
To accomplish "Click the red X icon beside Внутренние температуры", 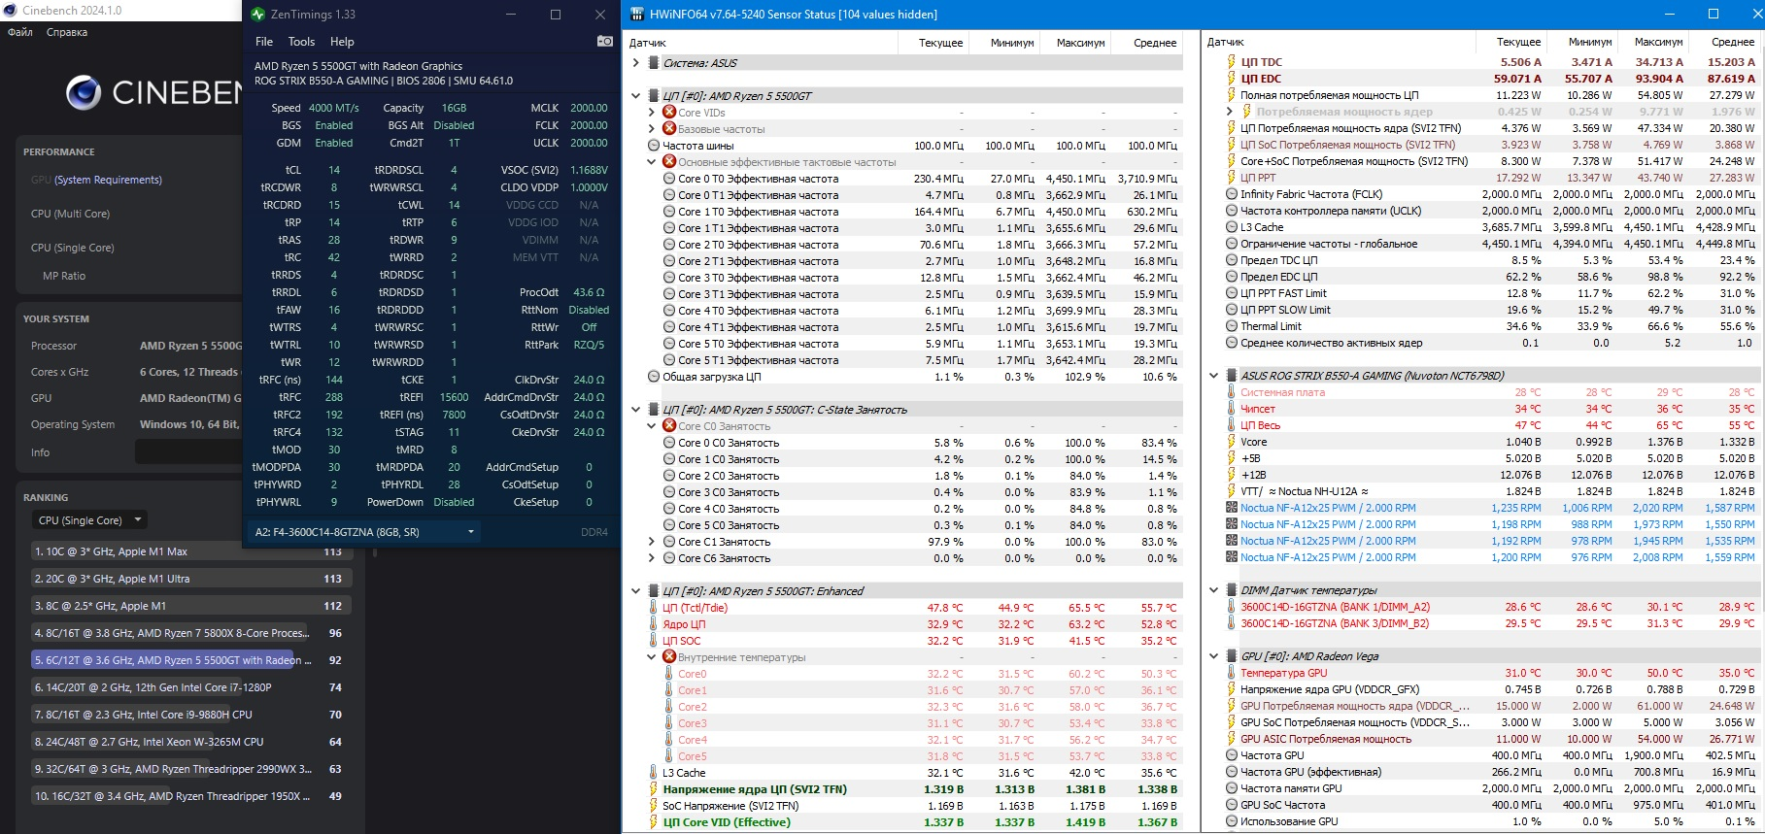I will [669, 657].
